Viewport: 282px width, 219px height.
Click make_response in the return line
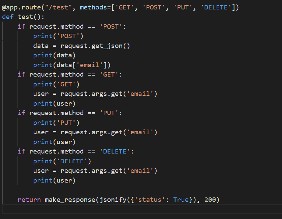pos(70,200)
